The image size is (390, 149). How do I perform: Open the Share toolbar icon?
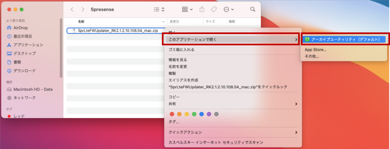tap(201, 9)
